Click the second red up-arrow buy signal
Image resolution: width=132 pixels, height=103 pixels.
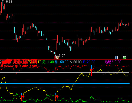(x=57, y=97)
